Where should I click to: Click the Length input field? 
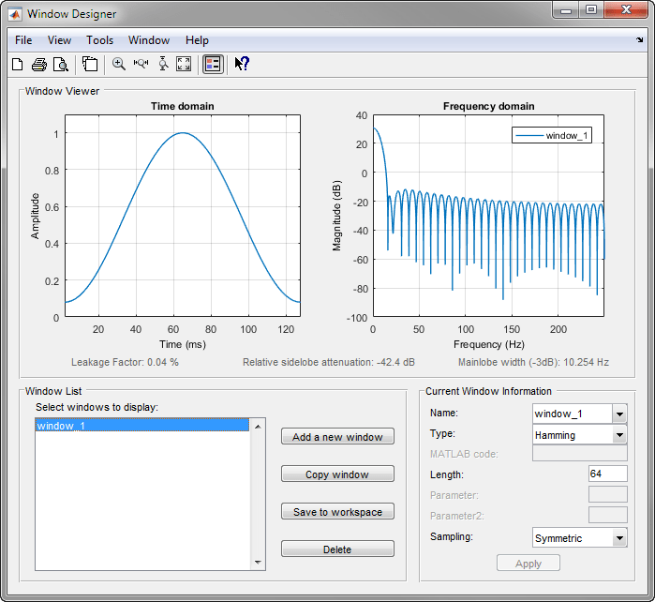(x=608, y=474)
